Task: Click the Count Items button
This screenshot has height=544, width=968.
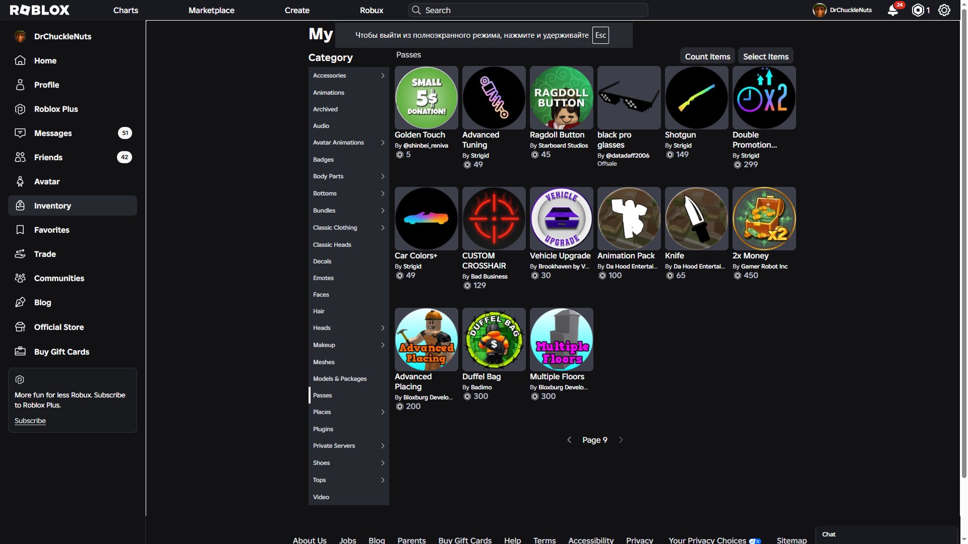Action: pyautogui.click(x=707, y=56)
